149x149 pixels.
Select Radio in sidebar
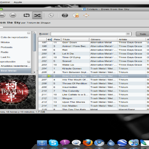(x=4, y=52)
